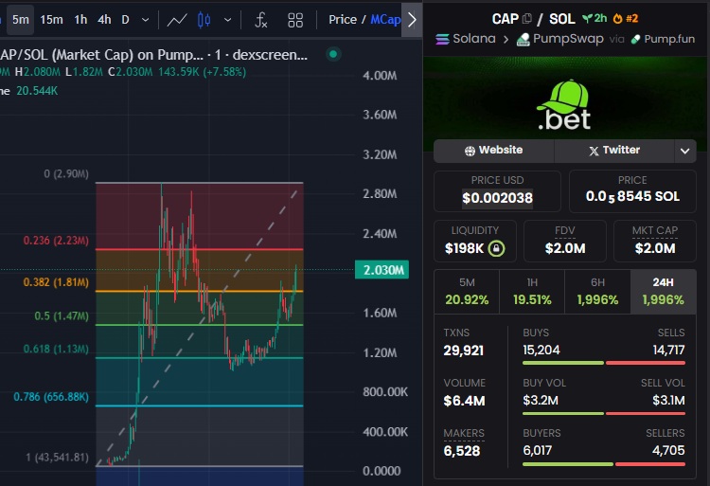Switch chart to Price mode
This screenshot has height=486, width=710.
[343, 20]
